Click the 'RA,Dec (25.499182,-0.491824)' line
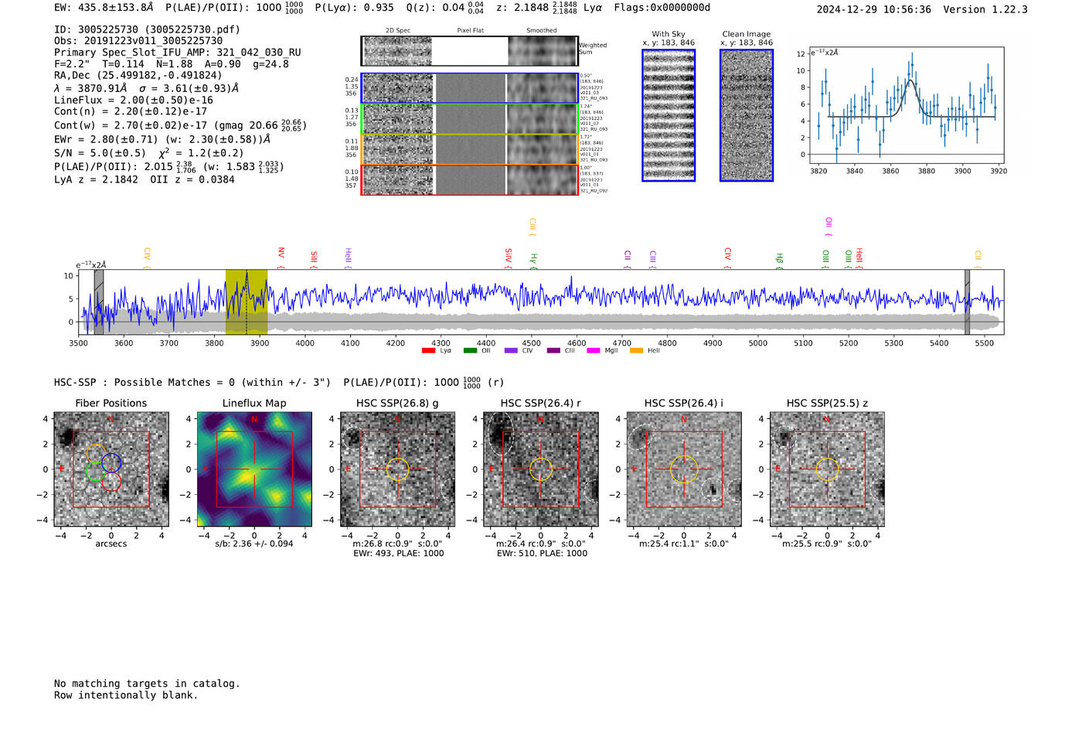 coord(138,75)
